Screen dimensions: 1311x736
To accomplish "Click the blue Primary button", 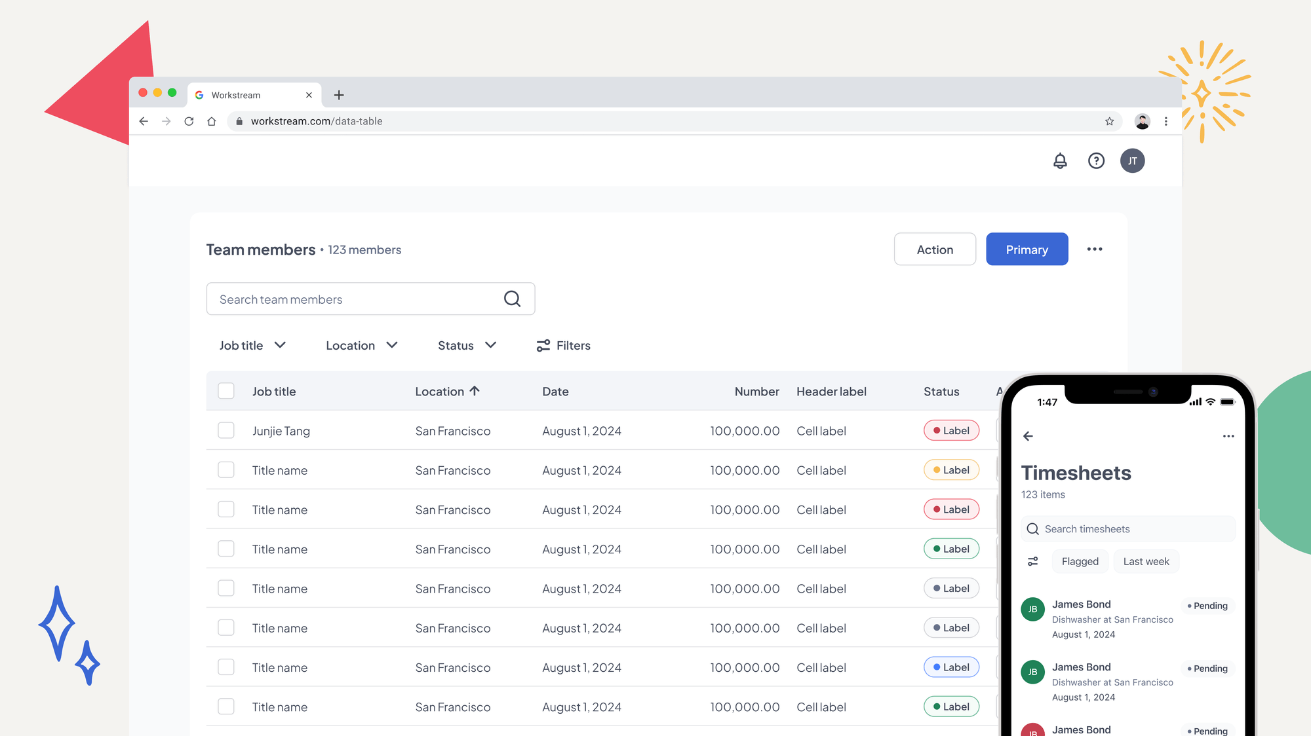I will coord(1027,249).
